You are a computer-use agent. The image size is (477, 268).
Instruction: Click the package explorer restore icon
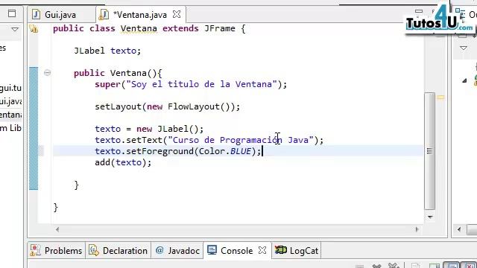tap(12, 13)
